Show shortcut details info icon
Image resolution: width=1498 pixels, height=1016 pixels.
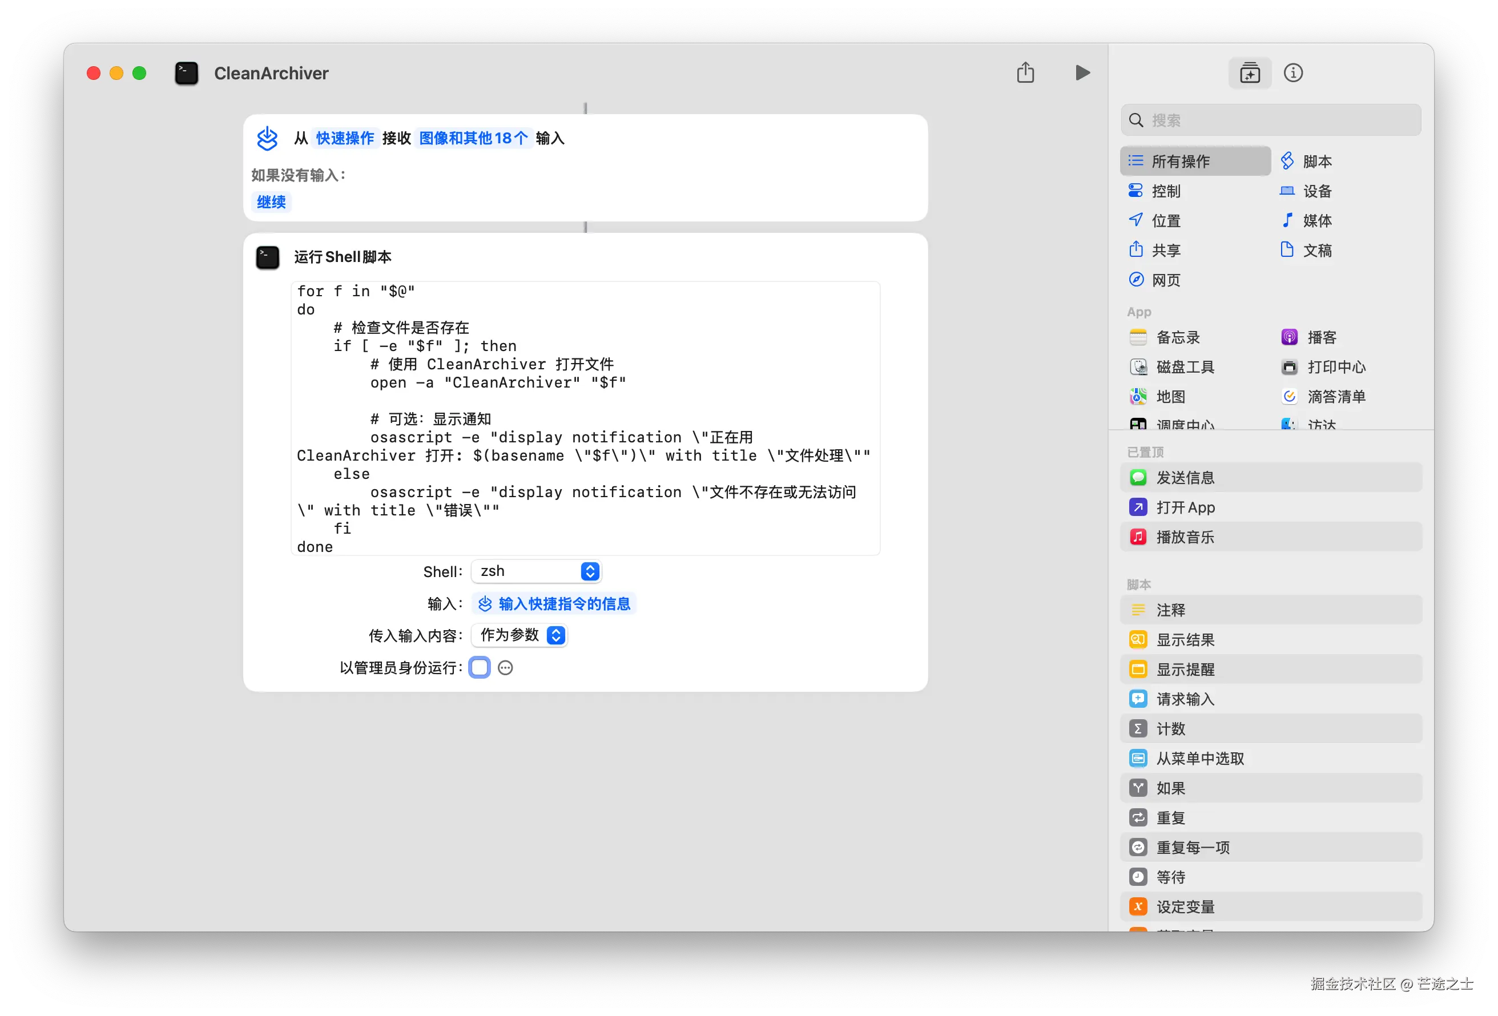tap(1292, 73)
